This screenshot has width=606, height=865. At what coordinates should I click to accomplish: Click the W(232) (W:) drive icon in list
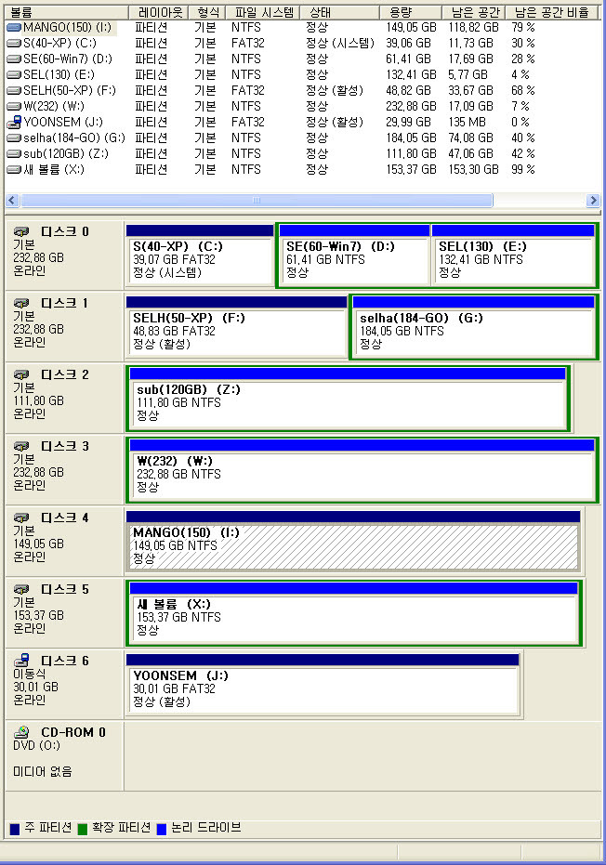14,106
